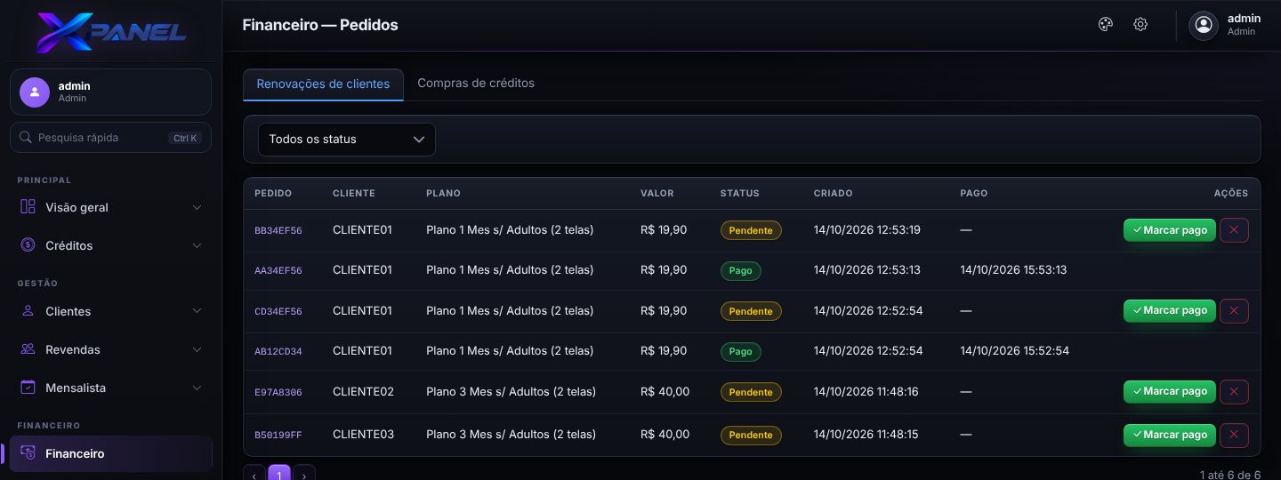Select page 1 in pagination

point(279,475)
